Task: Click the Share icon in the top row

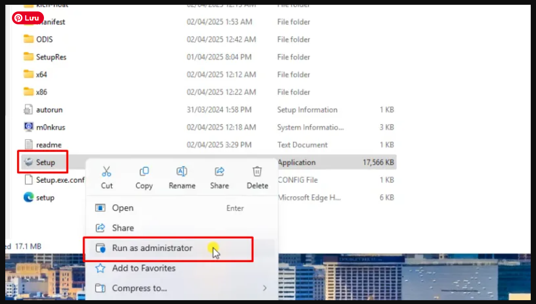Action: 219,171
